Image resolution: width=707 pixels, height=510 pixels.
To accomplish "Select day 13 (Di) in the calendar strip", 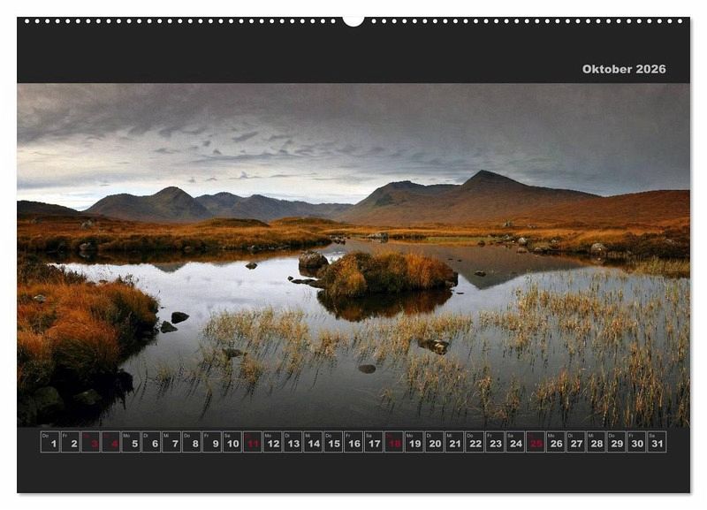I will 293,442.
